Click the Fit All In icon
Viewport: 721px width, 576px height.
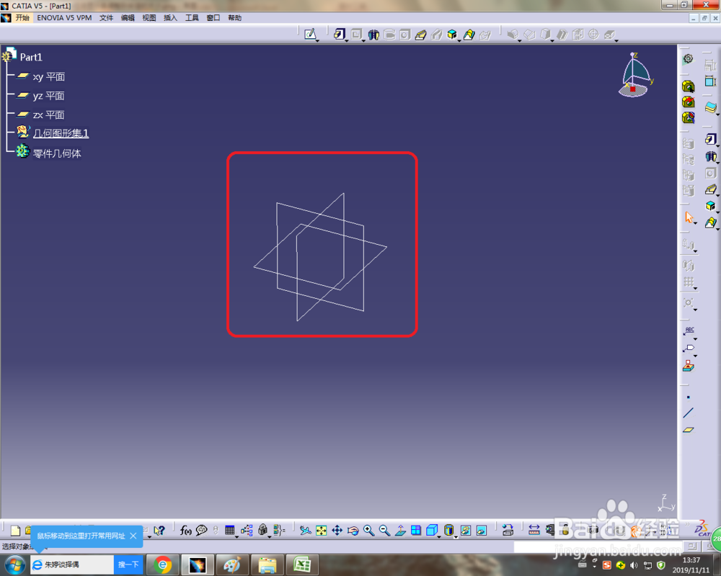[x=321, y=531]
